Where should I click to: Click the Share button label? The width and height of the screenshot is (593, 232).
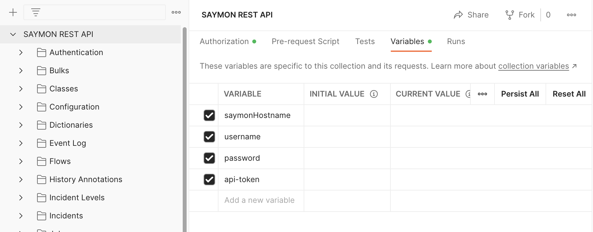[478, 15]
